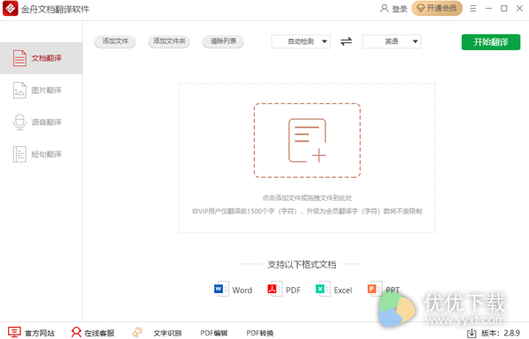Open the 在线客服 link

point(99,333)
